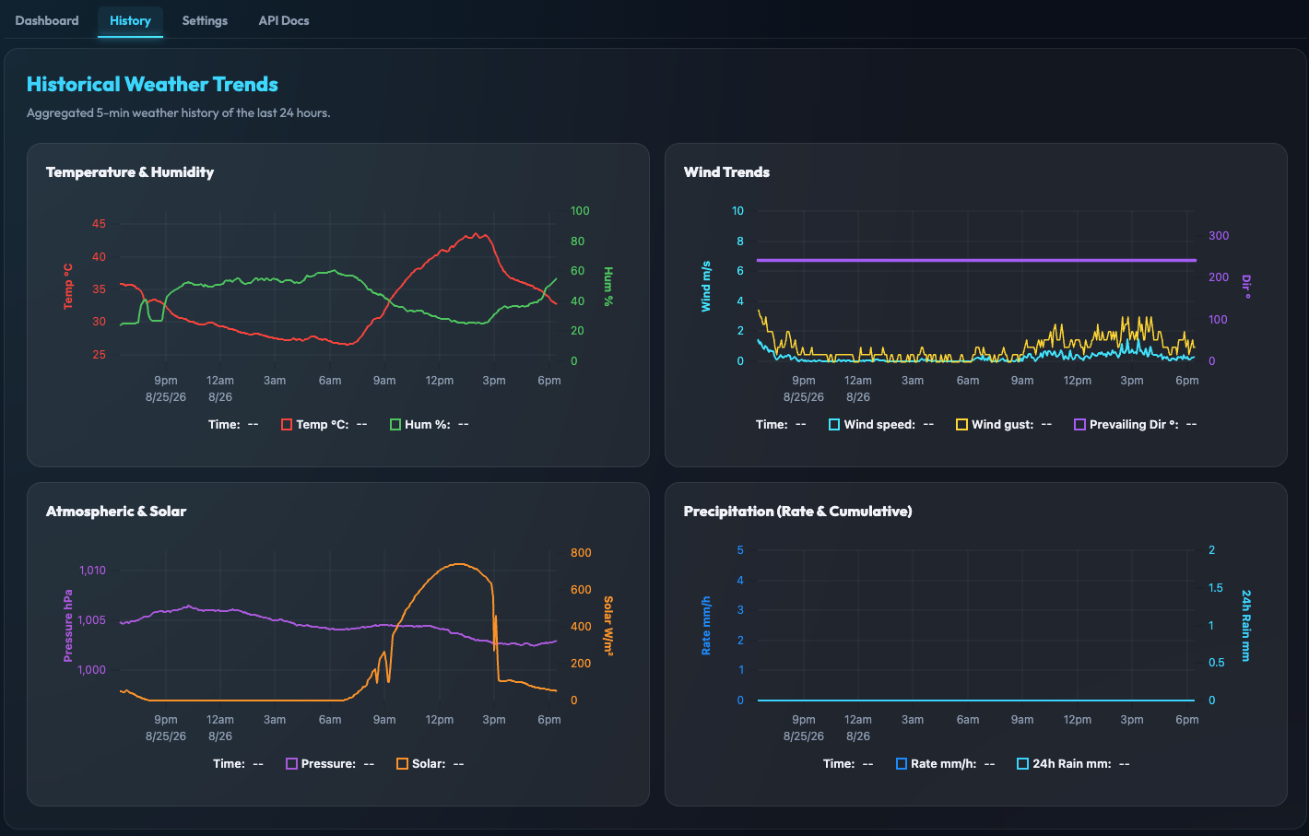Select the History tab
This screenshot has width=1309, height=836.
pyautogui.click(x=130, y=20)
